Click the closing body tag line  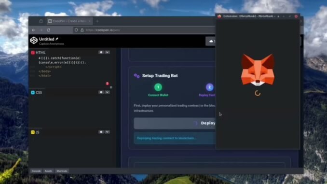[x=45, y=71]
